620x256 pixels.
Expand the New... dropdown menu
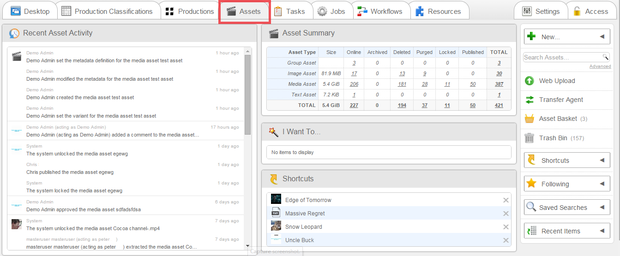point(602,37)
